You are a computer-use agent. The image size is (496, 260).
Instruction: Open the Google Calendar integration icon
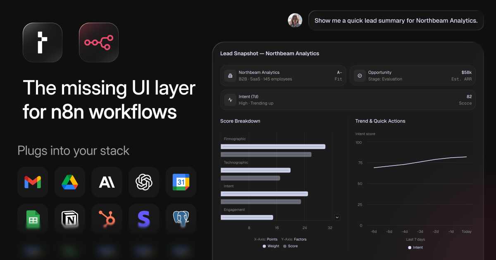[181, 182]
